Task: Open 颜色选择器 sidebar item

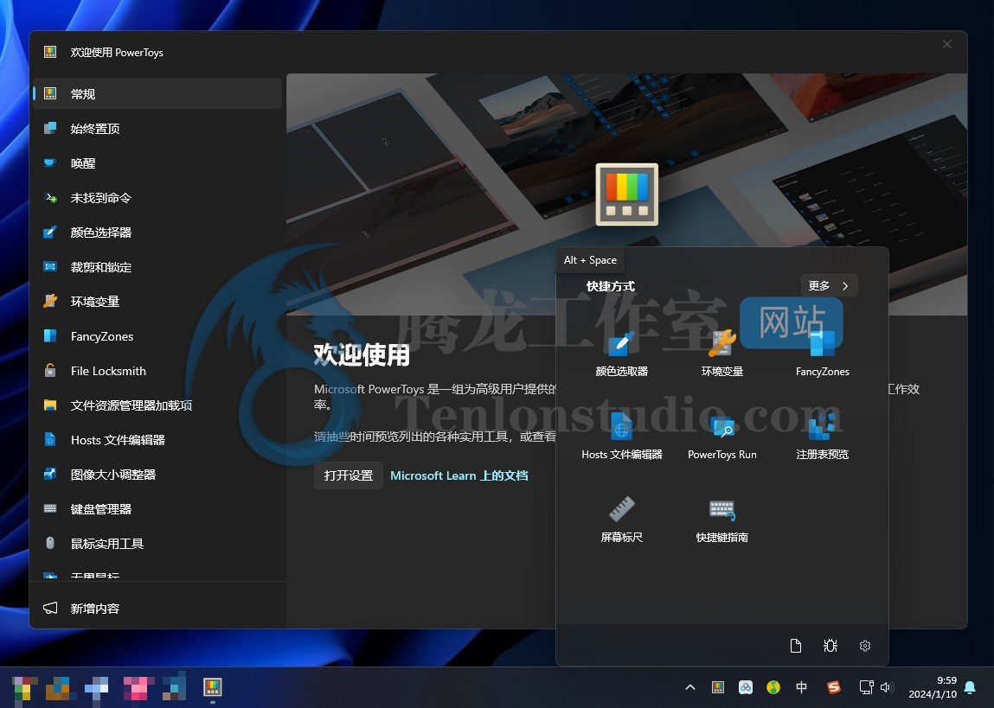Action: point(157,233)
